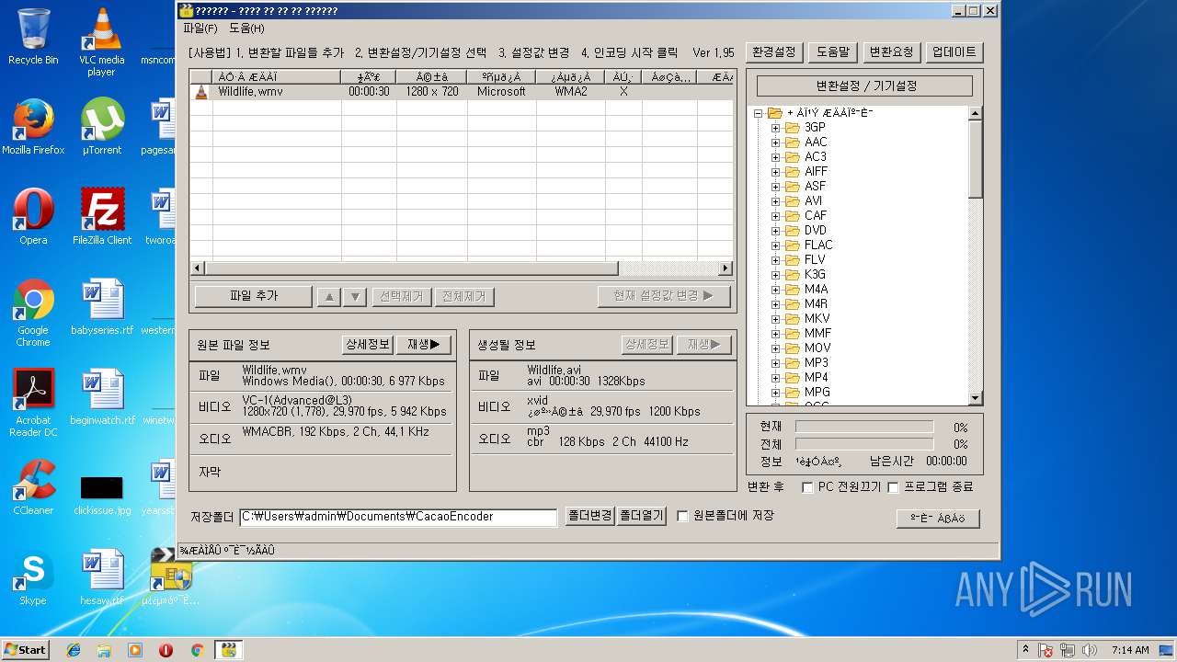
Task: Expand the DVD preset folder
Action: [x=775, y=231]
